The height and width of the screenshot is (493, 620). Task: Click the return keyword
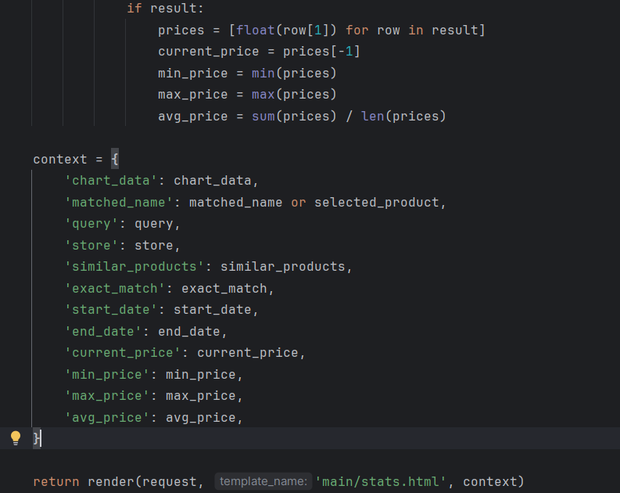[56, 481]
